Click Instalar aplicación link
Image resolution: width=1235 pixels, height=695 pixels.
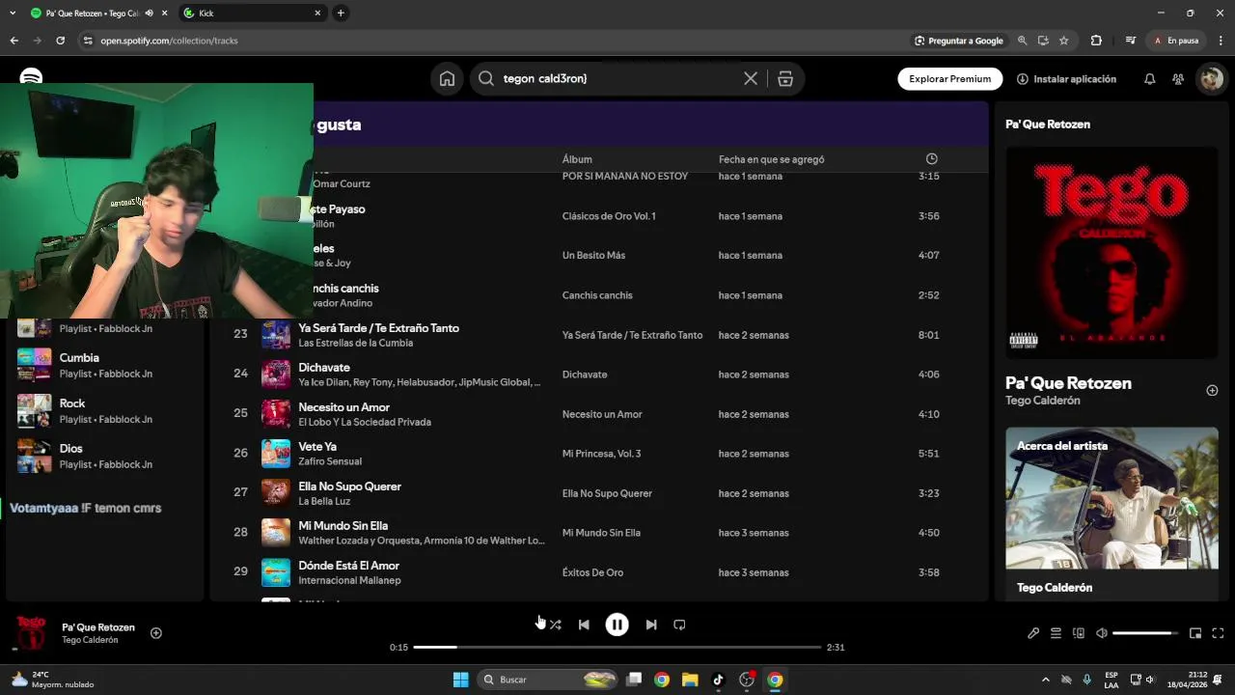coord(1066,79)
